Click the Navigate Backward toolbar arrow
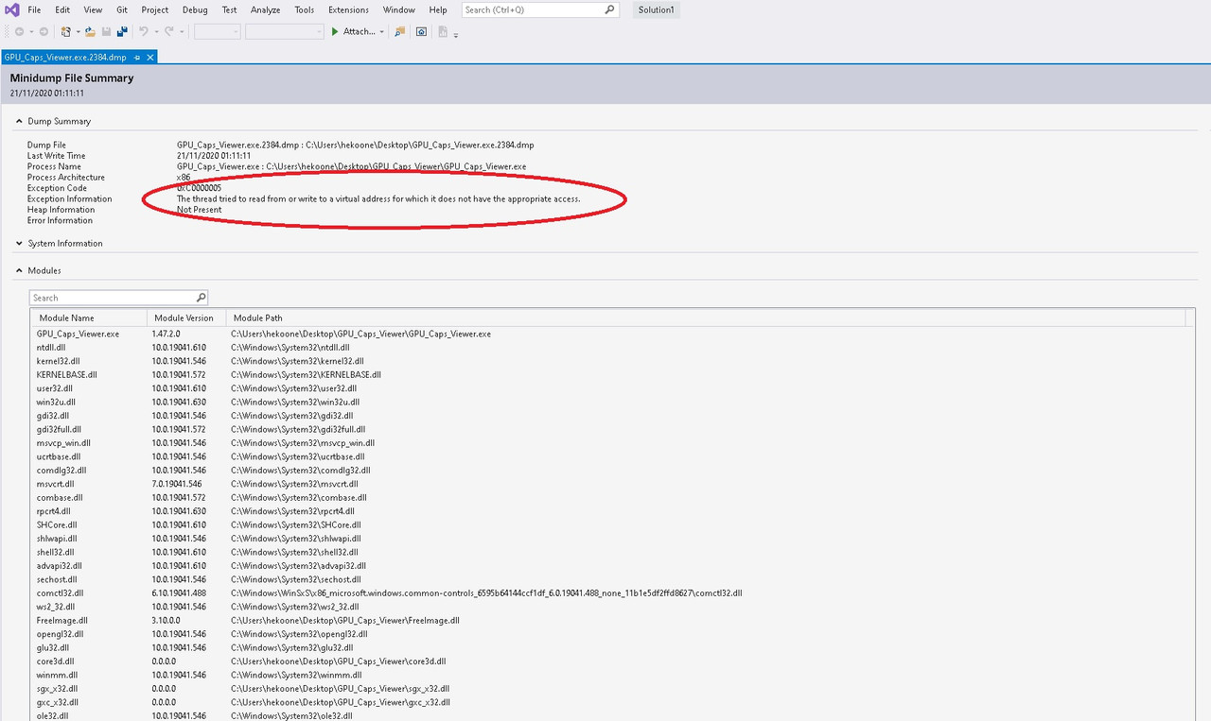 tap(19, 31)
